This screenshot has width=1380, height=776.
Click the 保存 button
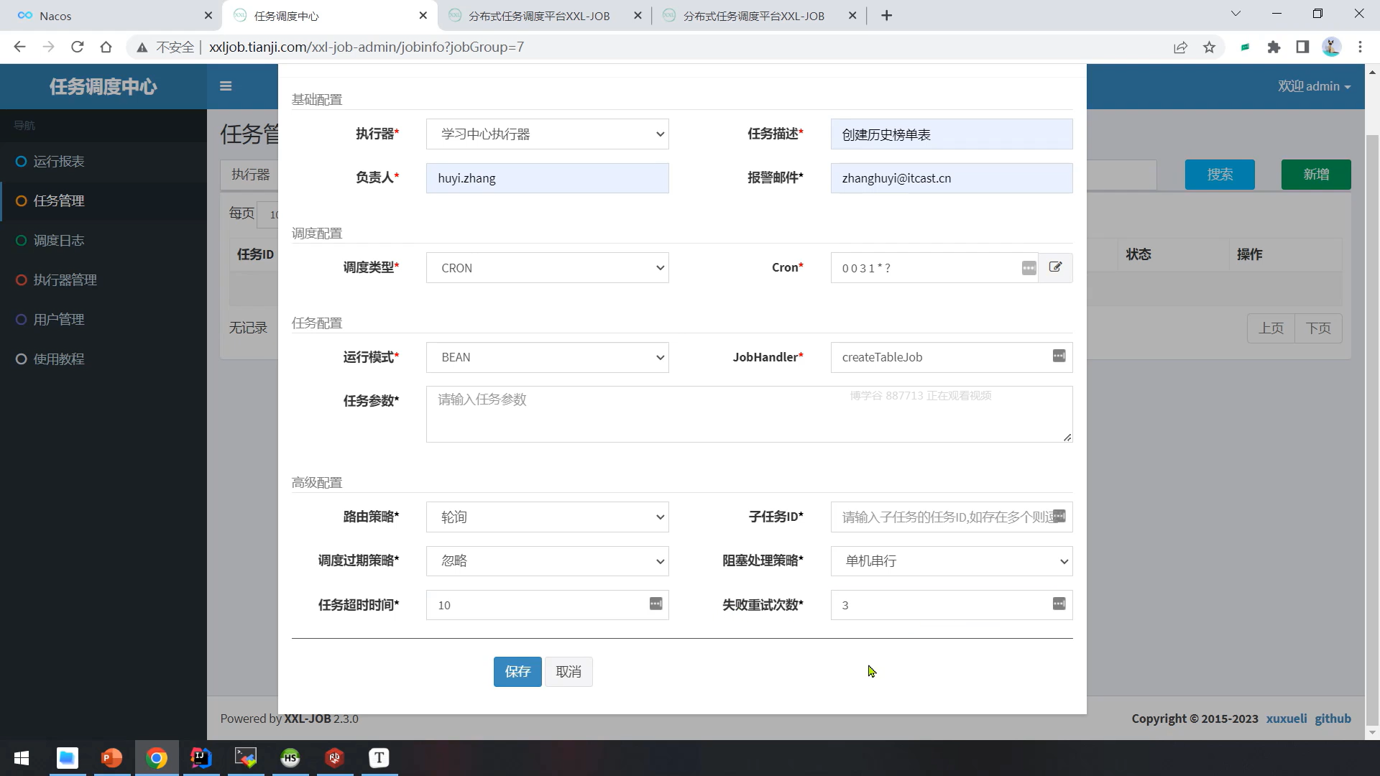(x=517, y=672)
